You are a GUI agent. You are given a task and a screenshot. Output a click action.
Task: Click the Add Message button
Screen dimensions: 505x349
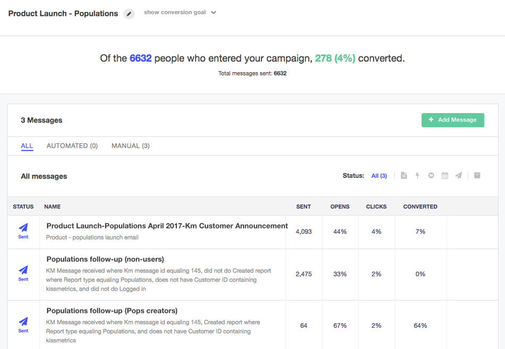pos(453,120)
